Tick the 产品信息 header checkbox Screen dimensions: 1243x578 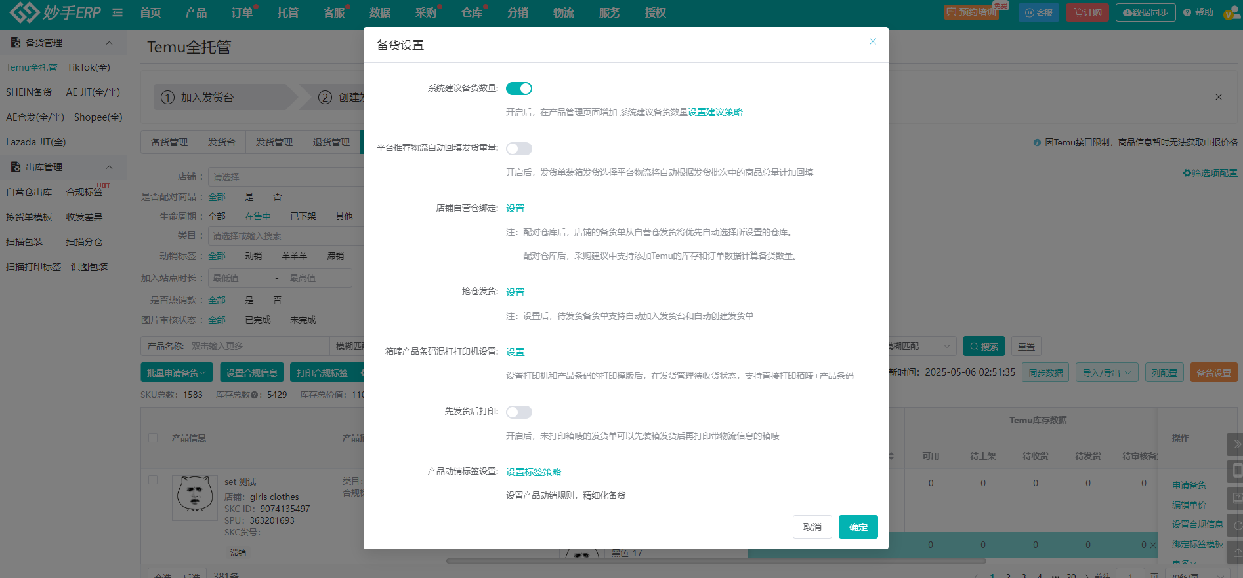pyautogui.click(x=153, y=438)
